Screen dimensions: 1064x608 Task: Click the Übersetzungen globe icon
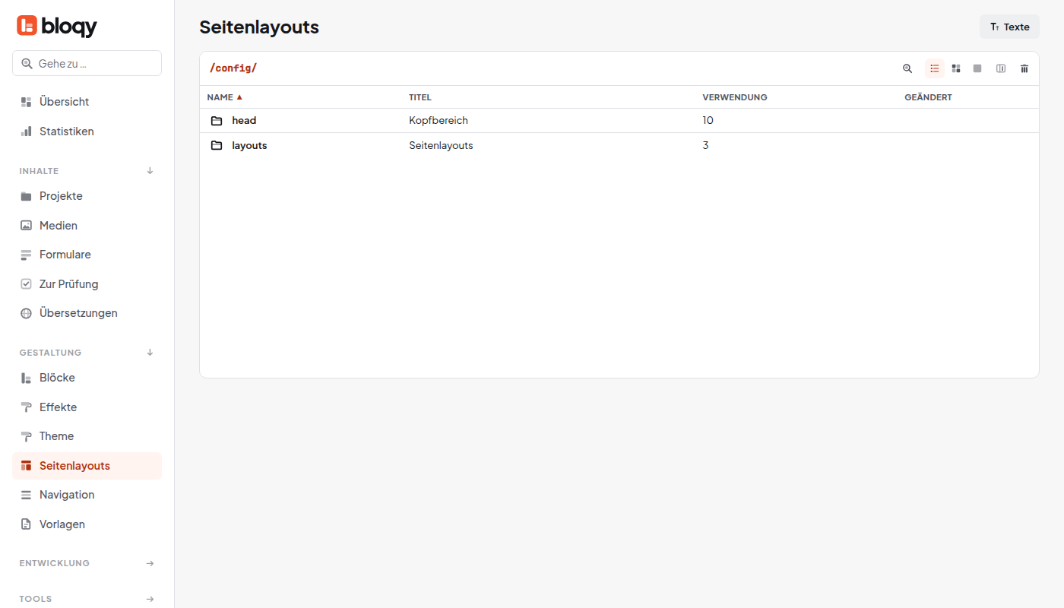[x=26, y=313]
